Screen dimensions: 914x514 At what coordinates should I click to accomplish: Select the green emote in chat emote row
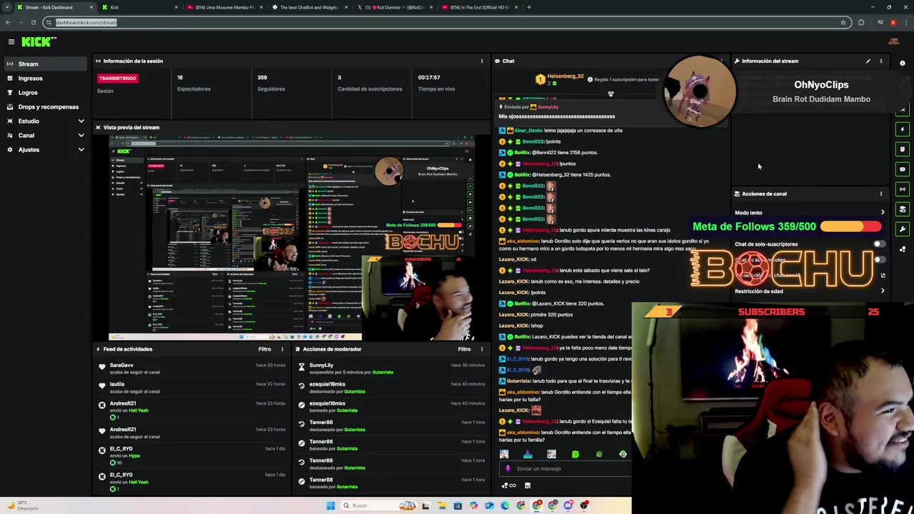point(575,455)
